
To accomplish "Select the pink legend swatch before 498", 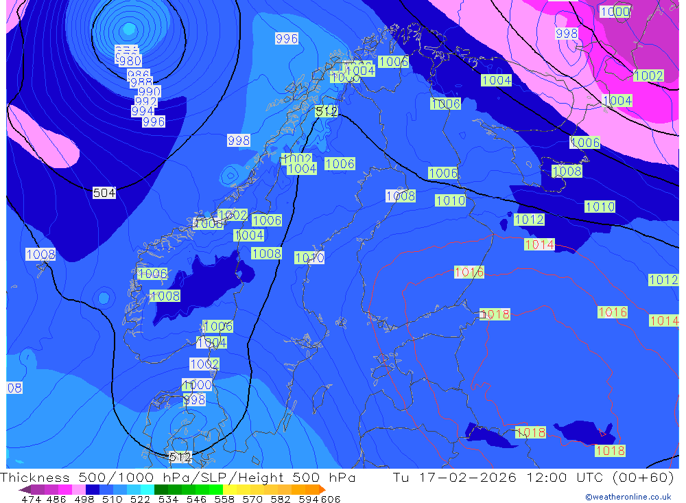I will tap(79, 489).
